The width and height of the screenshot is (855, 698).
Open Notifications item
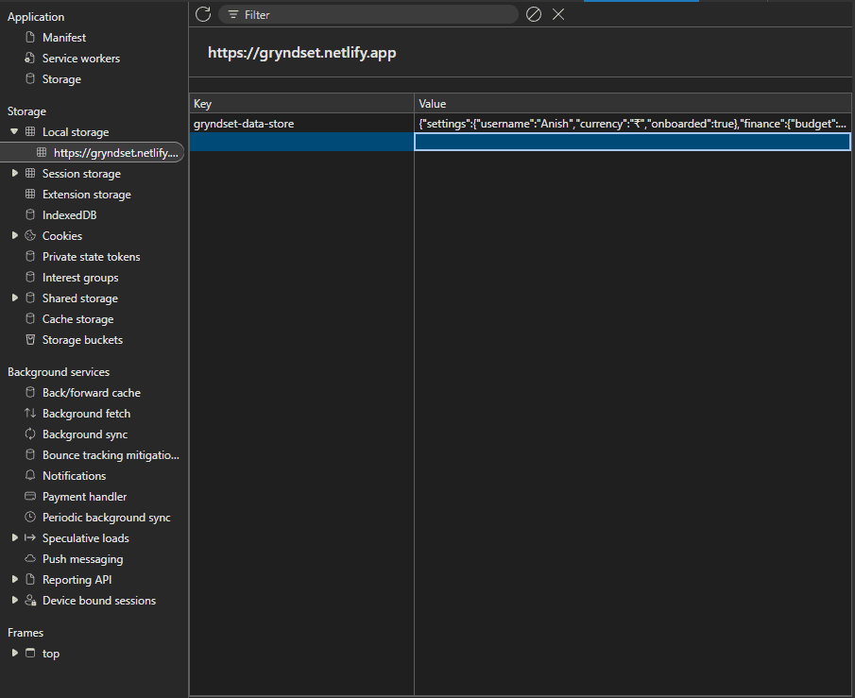[74, 475]
